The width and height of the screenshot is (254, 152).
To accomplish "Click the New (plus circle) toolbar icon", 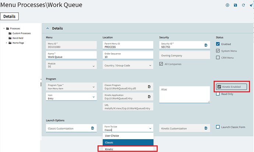I will tap(227, 5).
